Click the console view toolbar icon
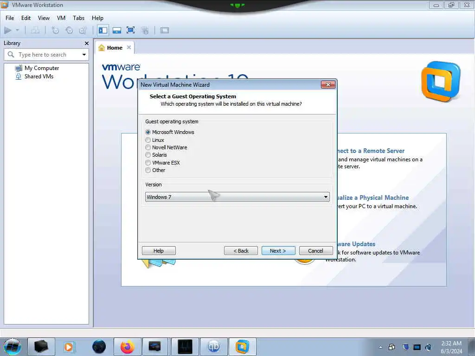475x356 pixels. tap(165, 30)
